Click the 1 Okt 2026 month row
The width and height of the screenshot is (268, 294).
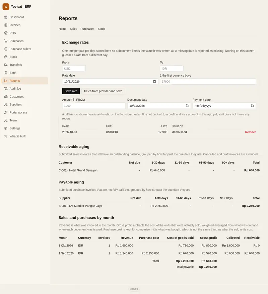tap(159, 246)
